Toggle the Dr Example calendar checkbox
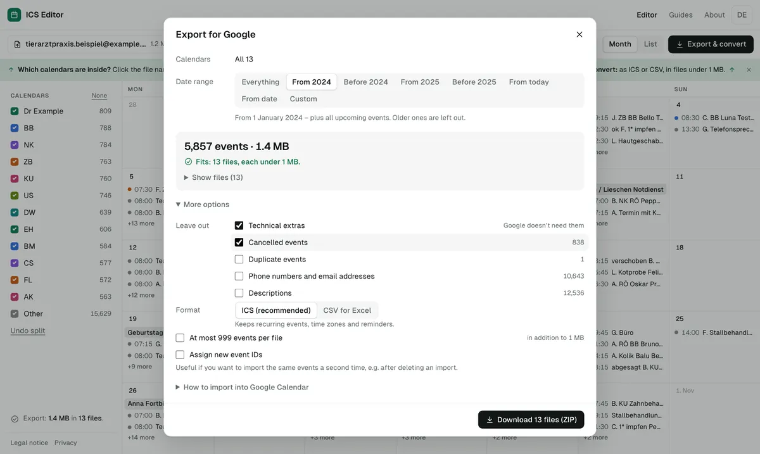 coord(15,111)
